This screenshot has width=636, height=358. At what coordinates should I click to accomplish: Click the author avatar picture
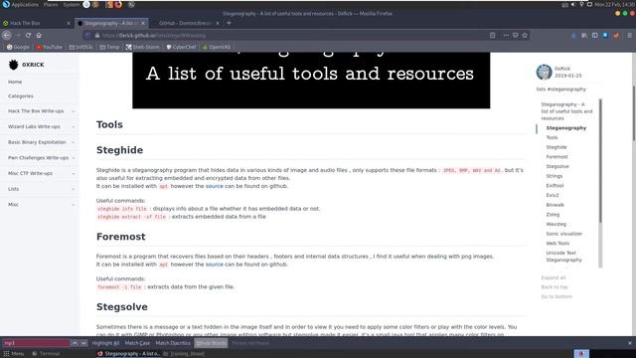click(x=544, y=73)
